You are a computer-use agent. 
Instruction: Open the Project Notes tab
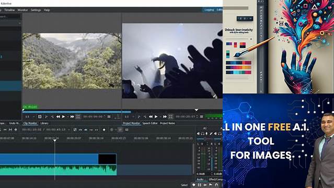[167, 123]
